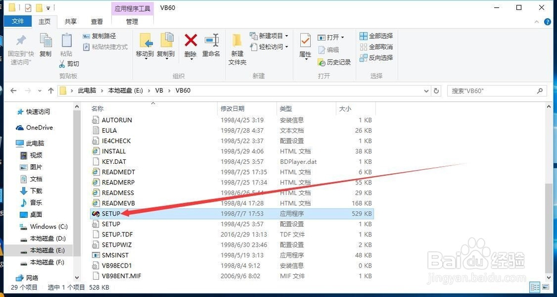Click the Back navigation arrow

pos(13,91)
